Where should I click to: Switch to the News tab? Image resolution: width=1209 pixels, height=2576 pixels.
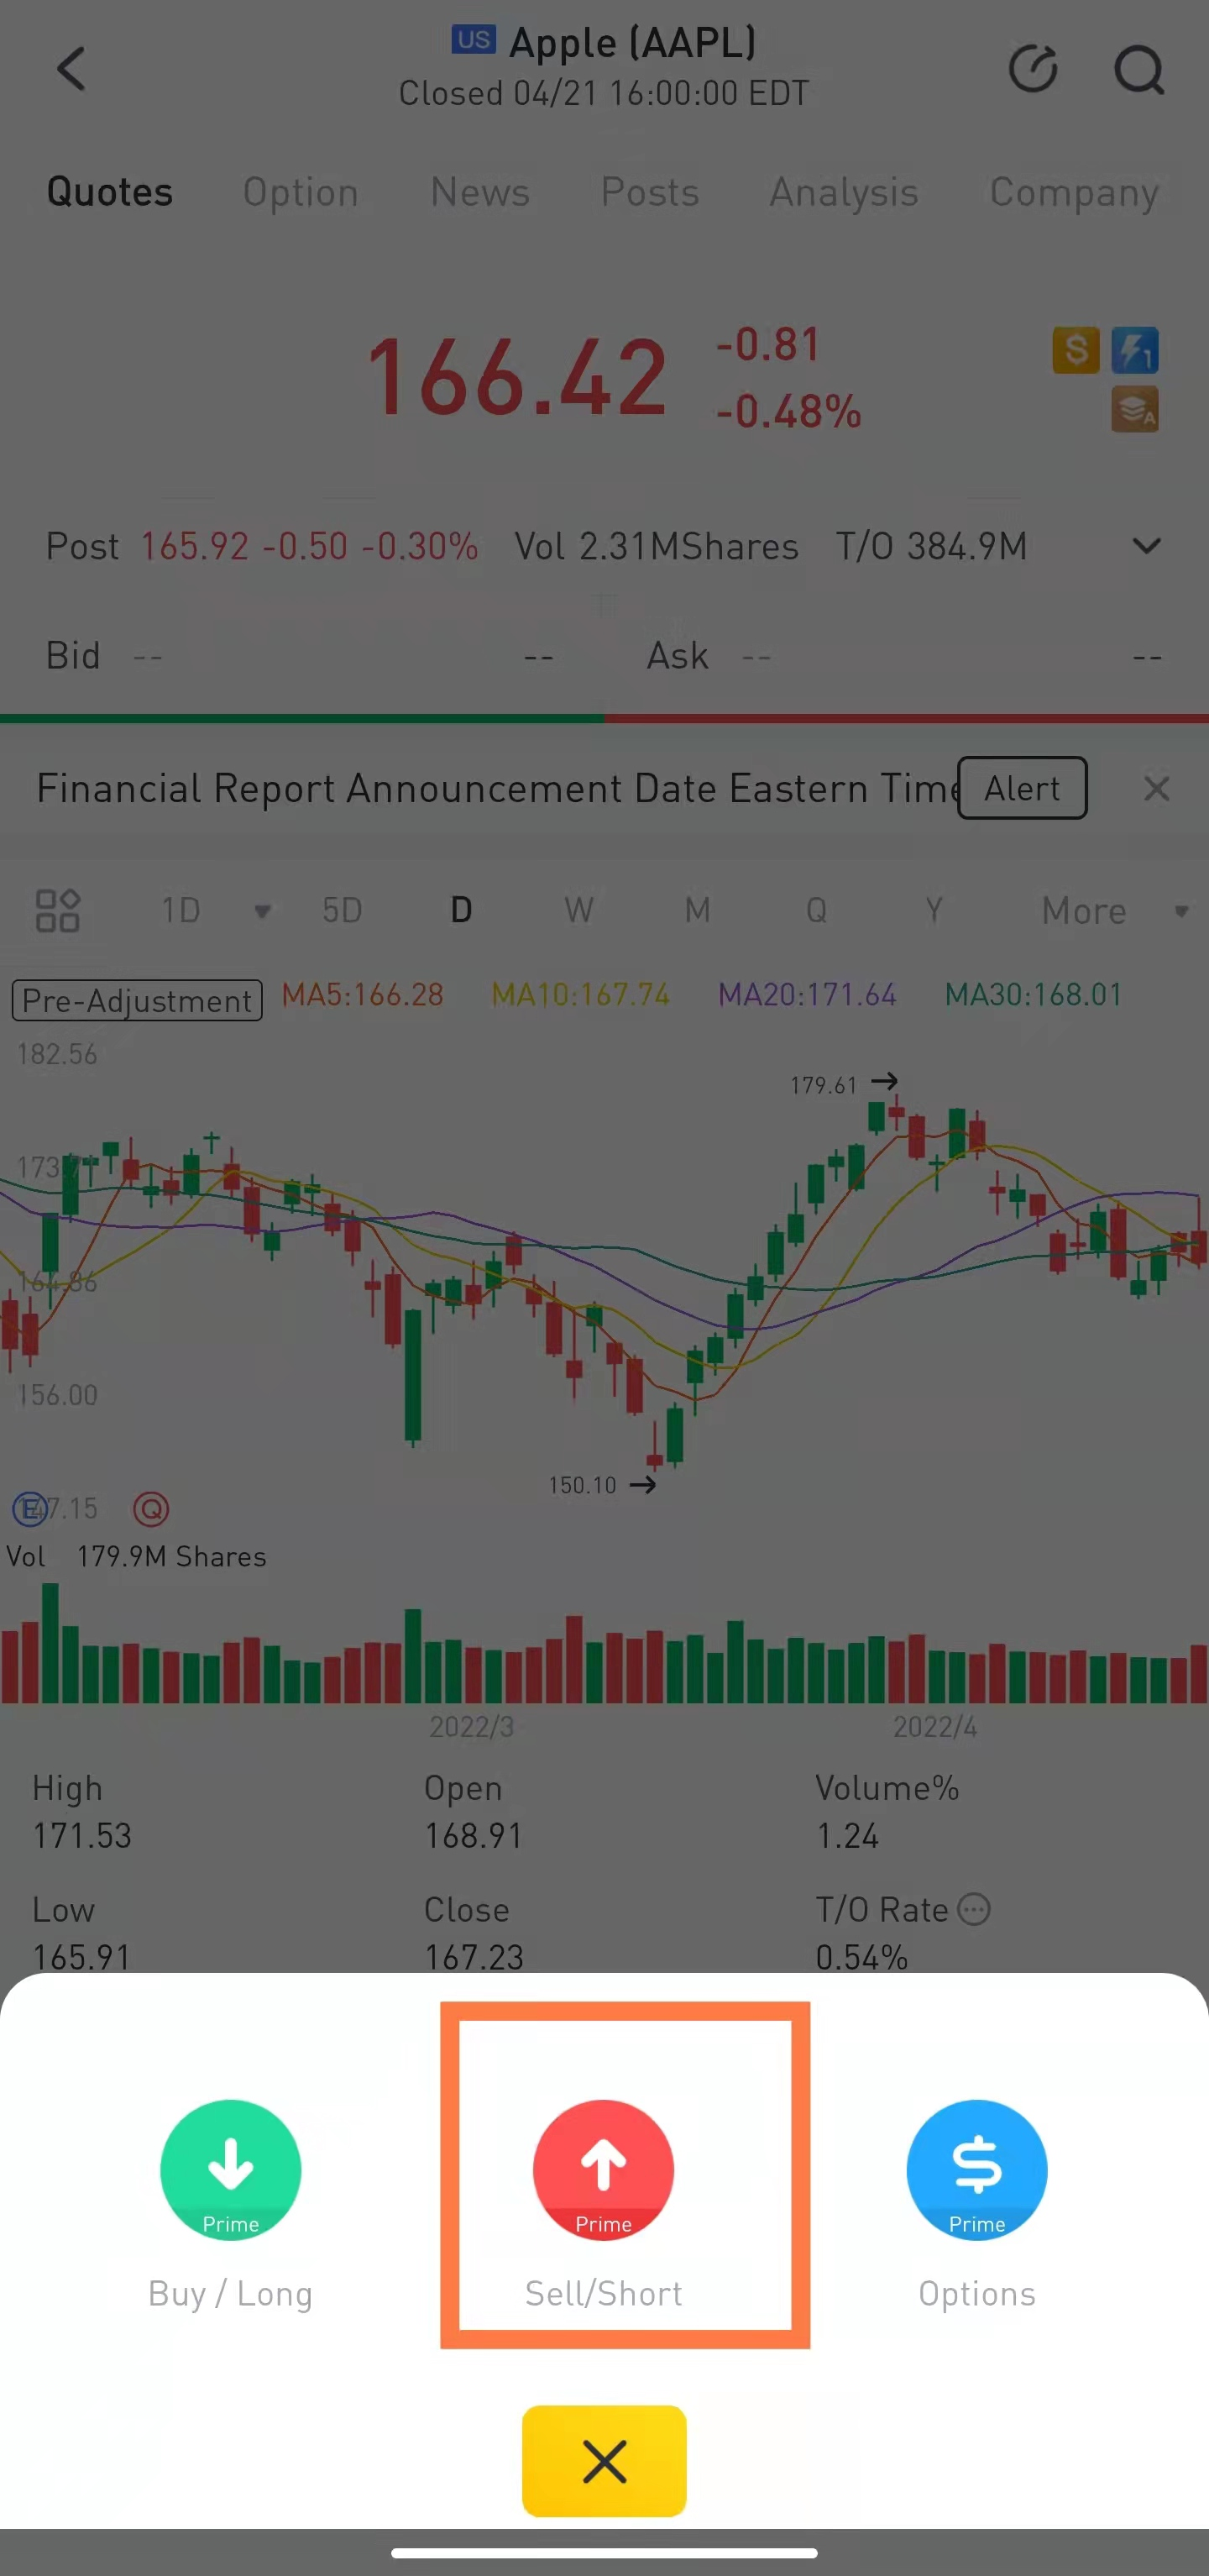coord(479,192)
